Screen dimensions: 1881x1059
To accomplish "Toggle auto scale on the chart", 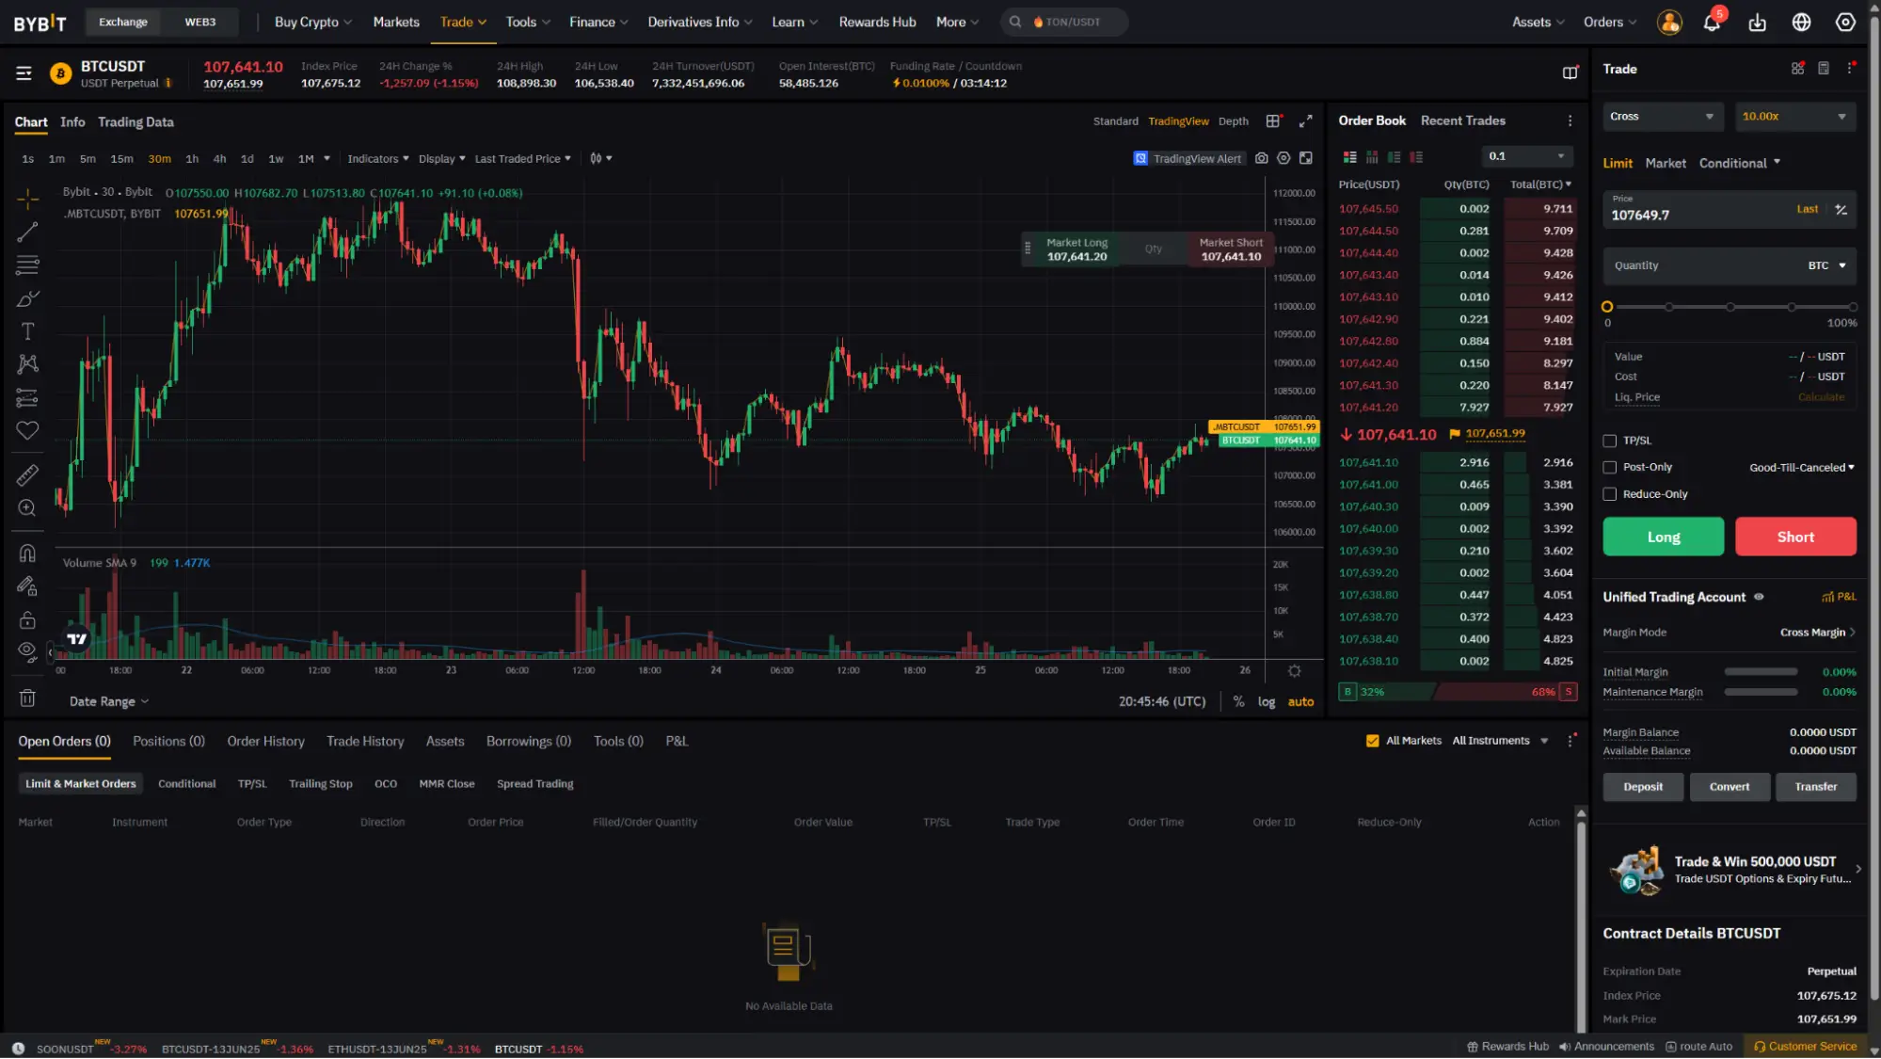I will click(x=1300, y=701).
